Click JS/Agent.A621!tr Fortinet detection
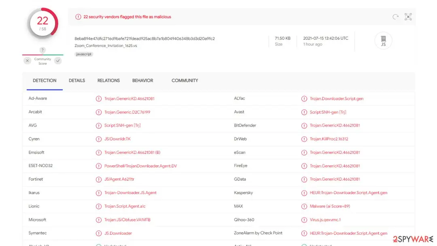The image size is (437, 246). pos(119,179)
